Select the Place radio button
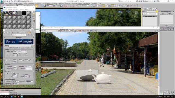175x98 pixels. [x=16, y=73]
